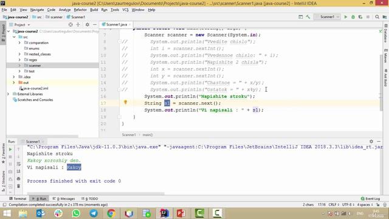The image size is (389, 219).
Task: Open the VCS menu
Action: 125,10
